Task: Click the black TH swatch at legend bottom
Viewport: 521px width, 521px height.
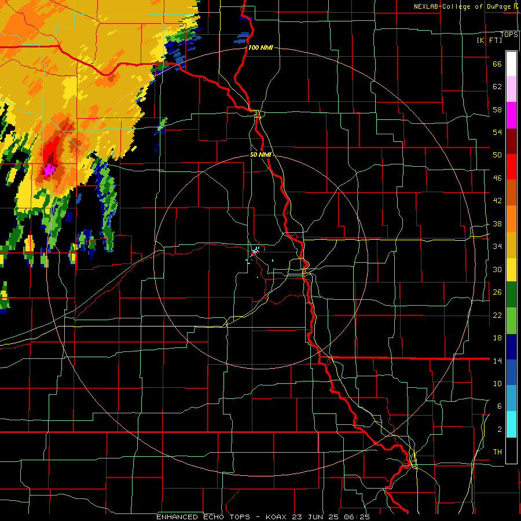Action: tap(511, 450)
